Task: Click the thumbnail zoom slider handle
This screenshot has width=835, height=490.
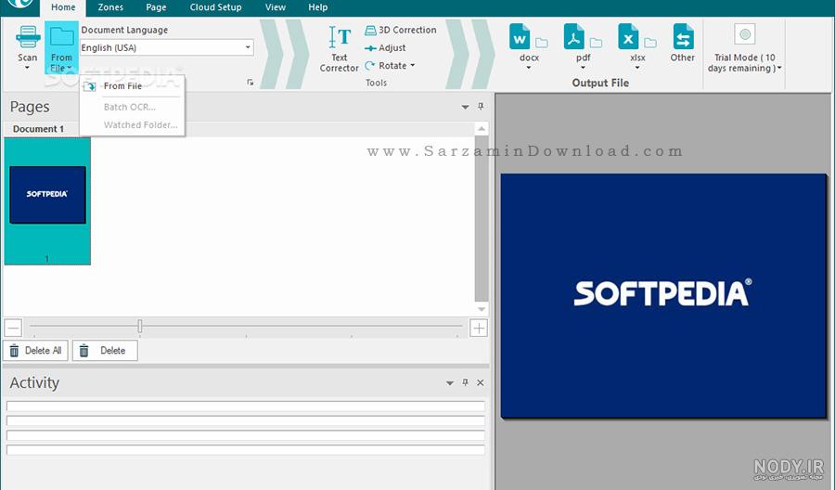Action: pyautogui.click(x=139, y=326)
